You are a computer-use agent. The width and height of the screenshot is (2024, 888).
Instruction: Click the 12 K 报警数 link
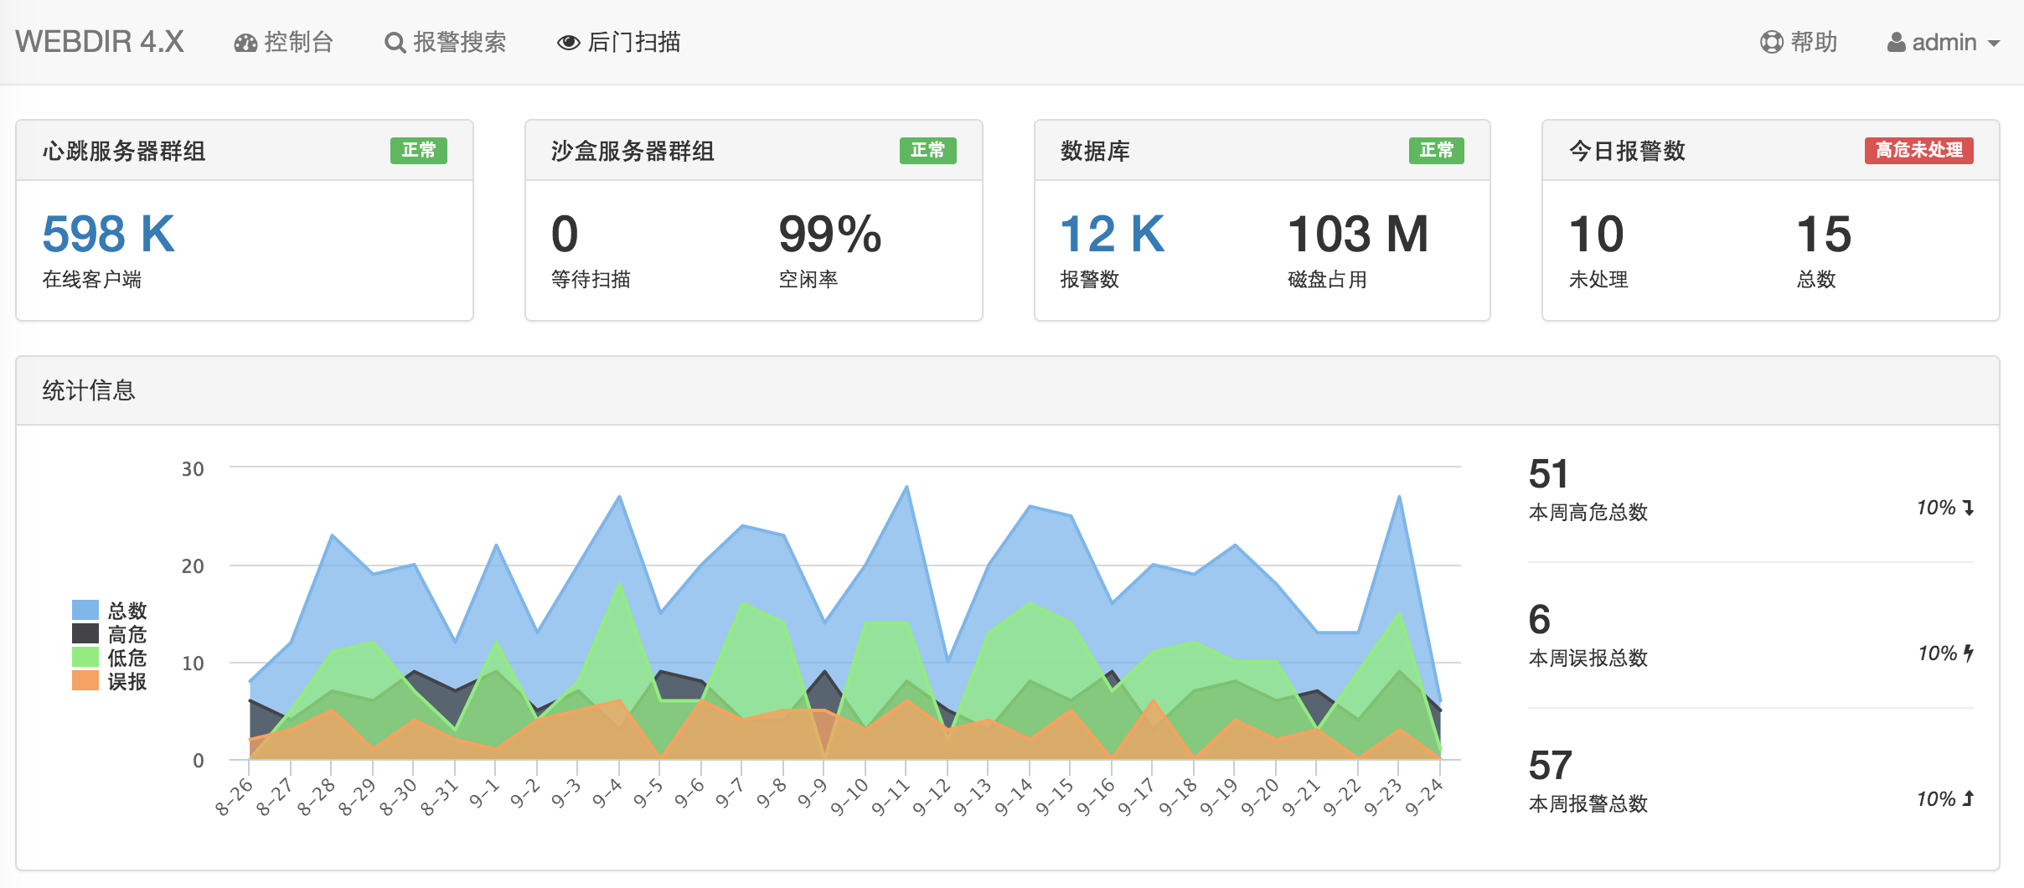point(1112,234)
